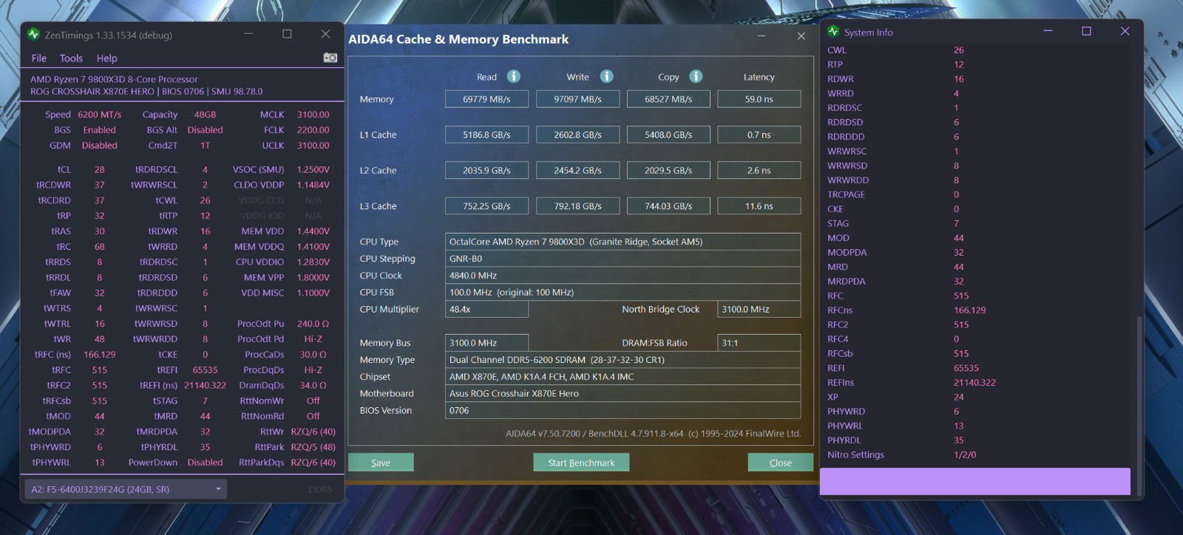Click the Capacity value 48GB
Viewport: 1183px width, 535px height.
[x=205, y=115]
